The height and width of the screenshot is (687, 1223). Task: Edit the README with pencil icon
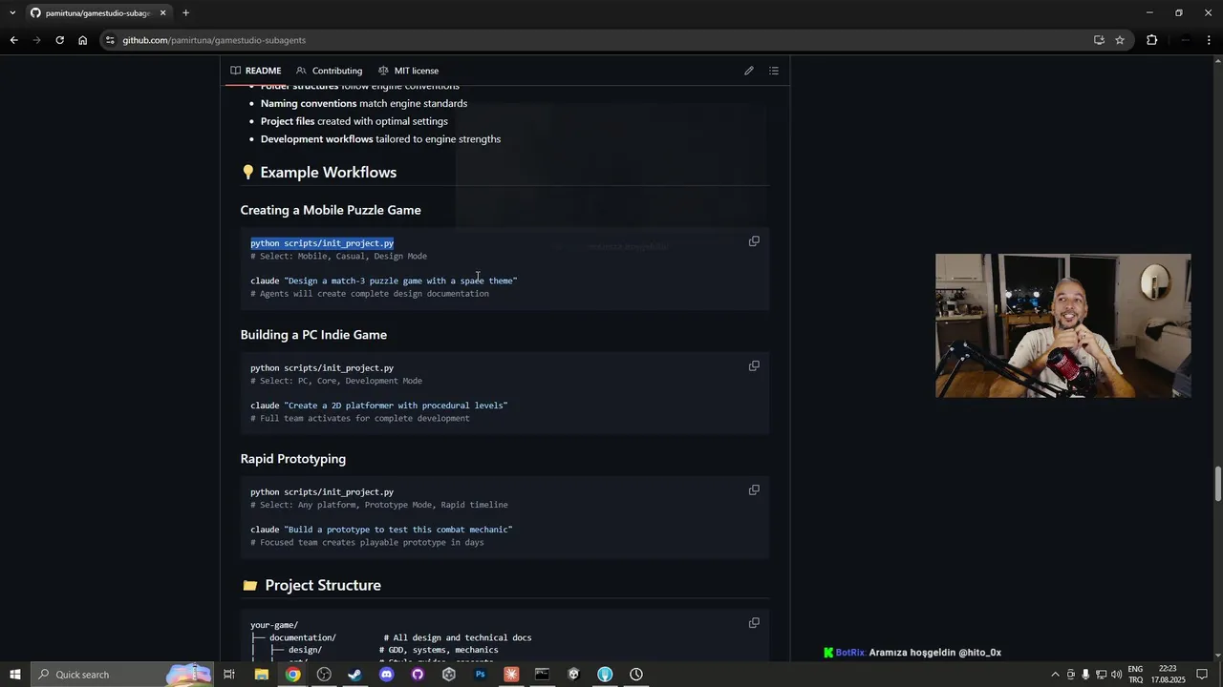tap(749, 71)
